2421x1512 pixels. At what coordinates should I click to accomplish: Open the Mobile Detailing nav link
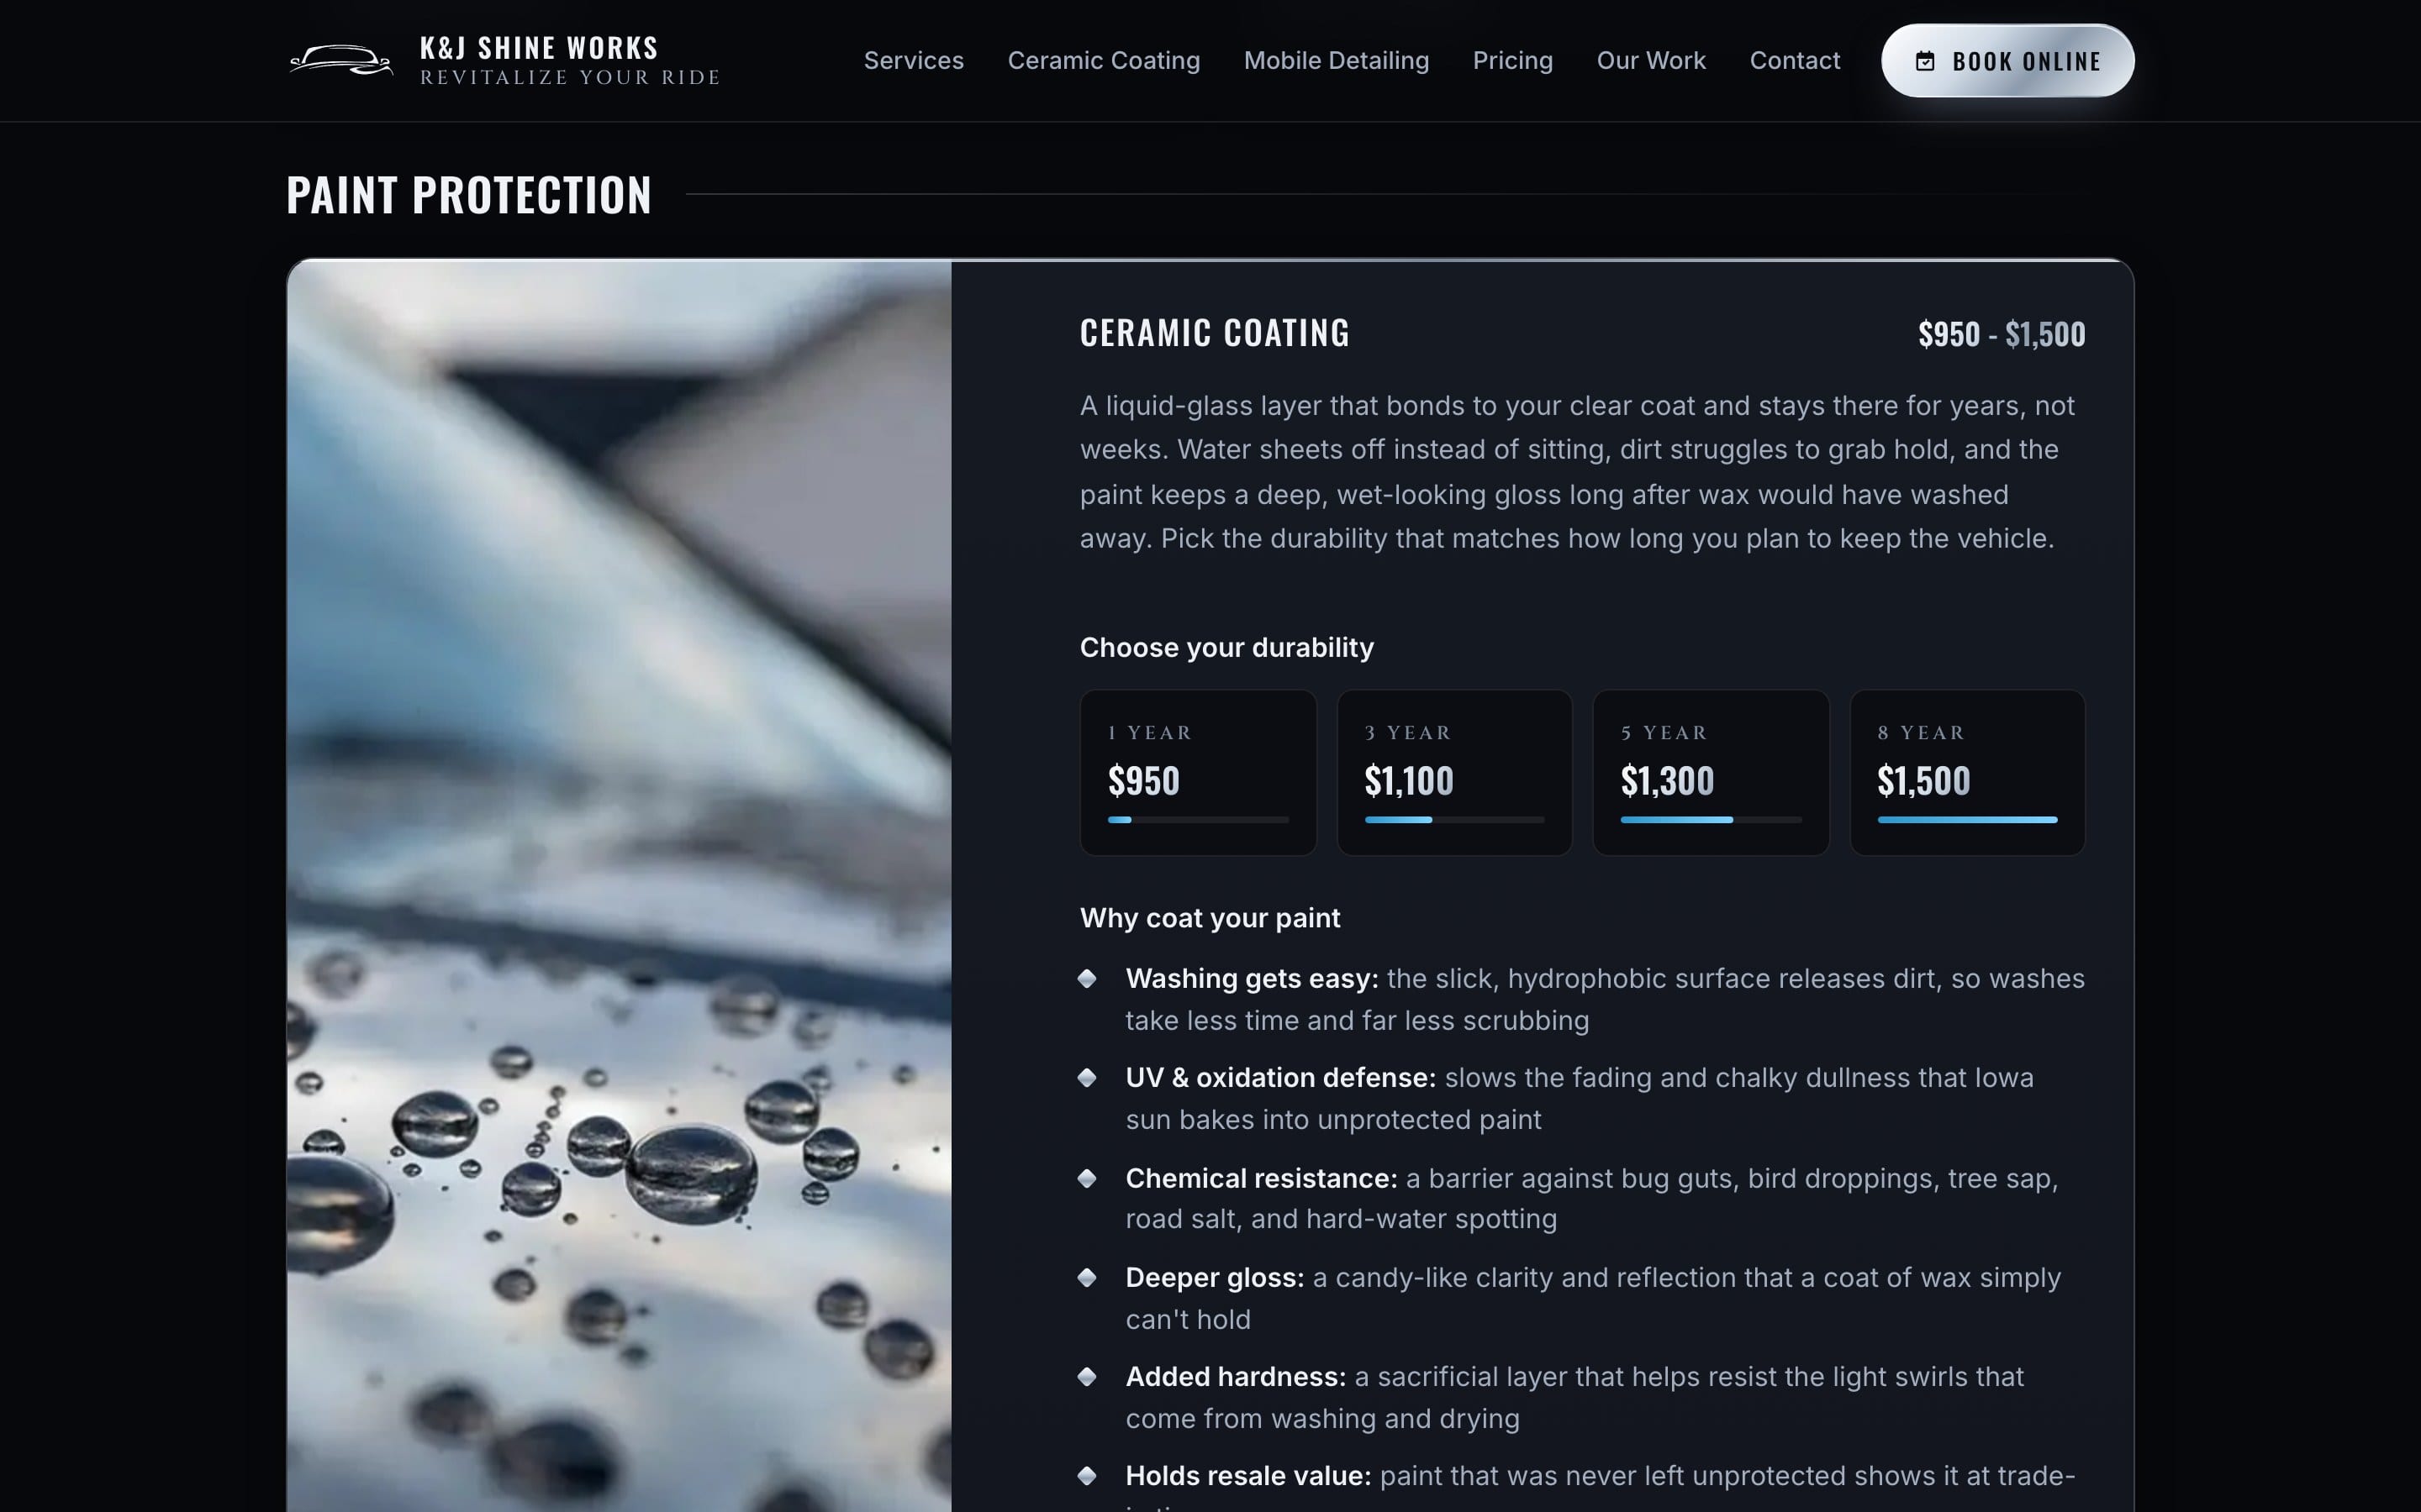coord(1336,60)
